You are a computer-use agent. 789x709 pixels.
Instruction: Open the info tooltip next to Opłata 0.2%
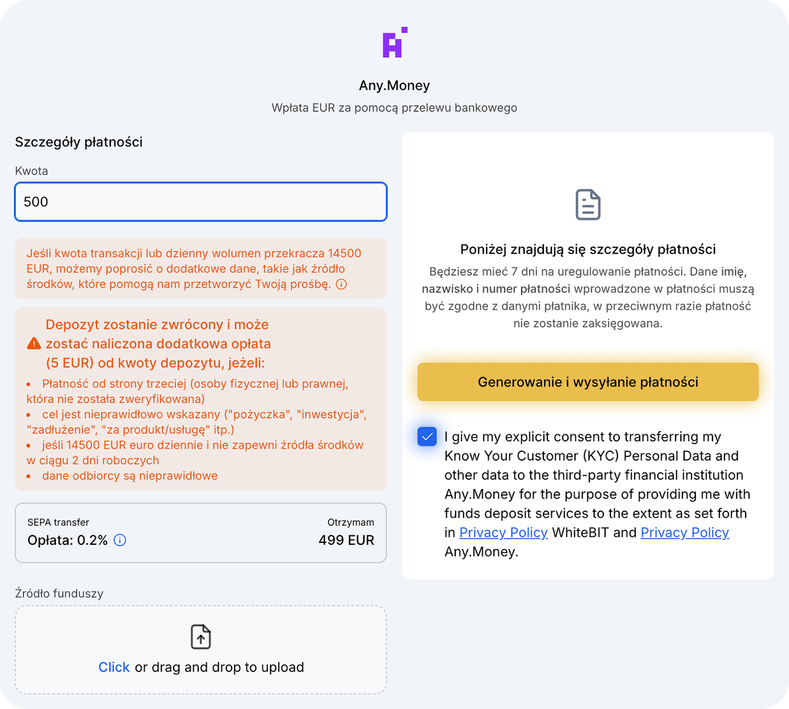pos(120,540)
